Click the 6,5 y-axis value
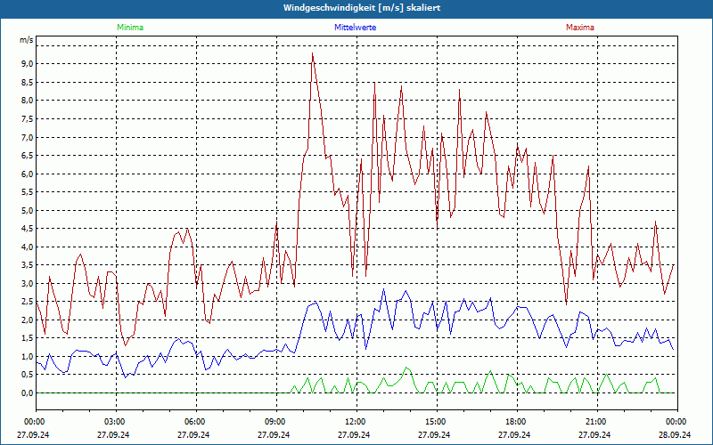 click(x=28, y=155)
